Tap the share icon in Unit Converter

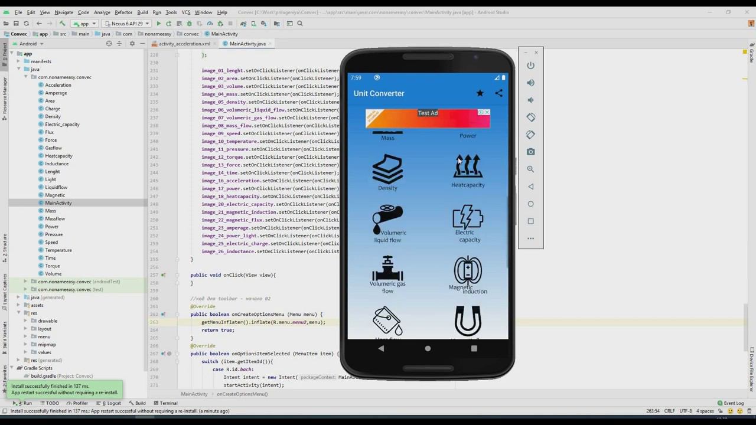[x=499, y=93]
